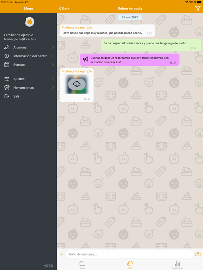Expand Información del centro chevron
The height and width of the screenshot is (270, 203).
tap(53, 56)
